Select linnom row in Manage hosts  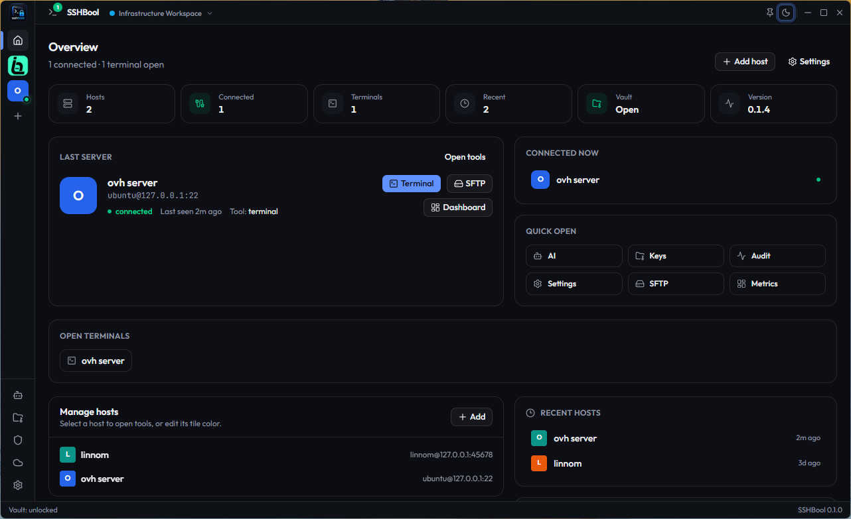tap(276, 455)
